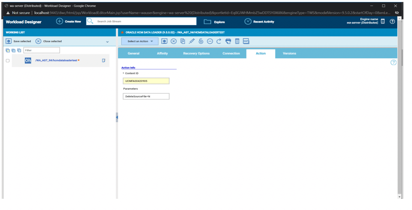The image size is (412, 210).
Task: Switch to the Recovery Options tab
Action: (x=196, y=53)
